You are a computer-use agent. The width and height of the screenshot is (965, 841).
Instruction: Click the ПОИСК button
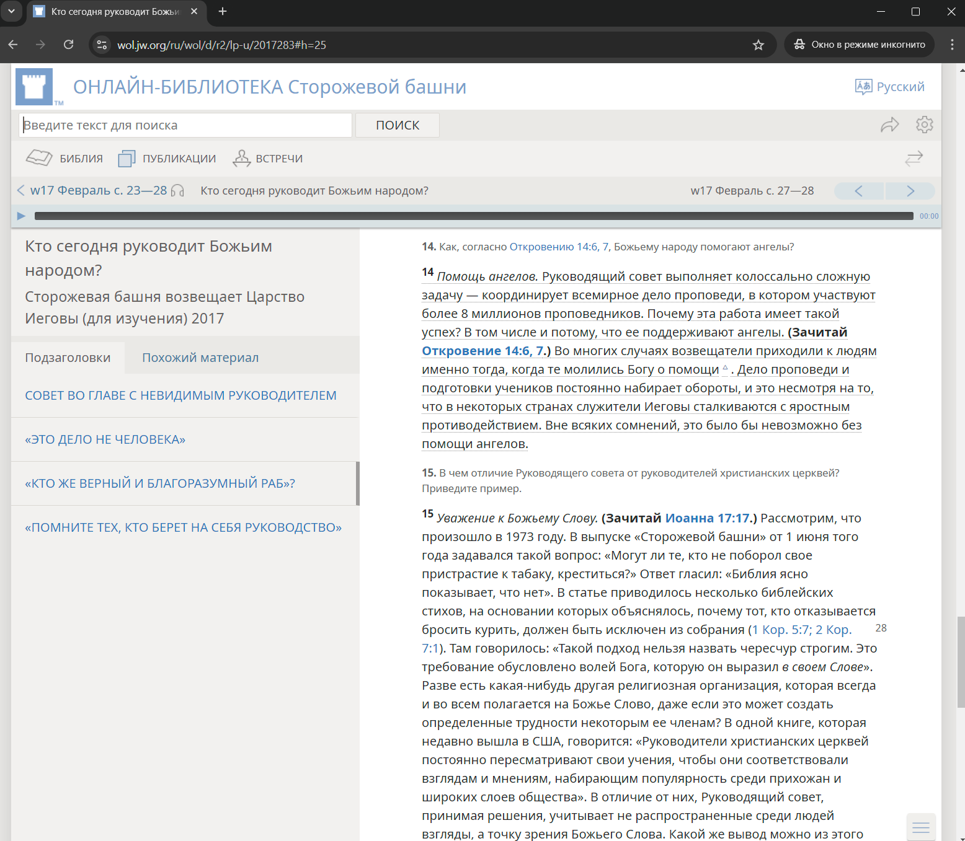pos(398,125)
